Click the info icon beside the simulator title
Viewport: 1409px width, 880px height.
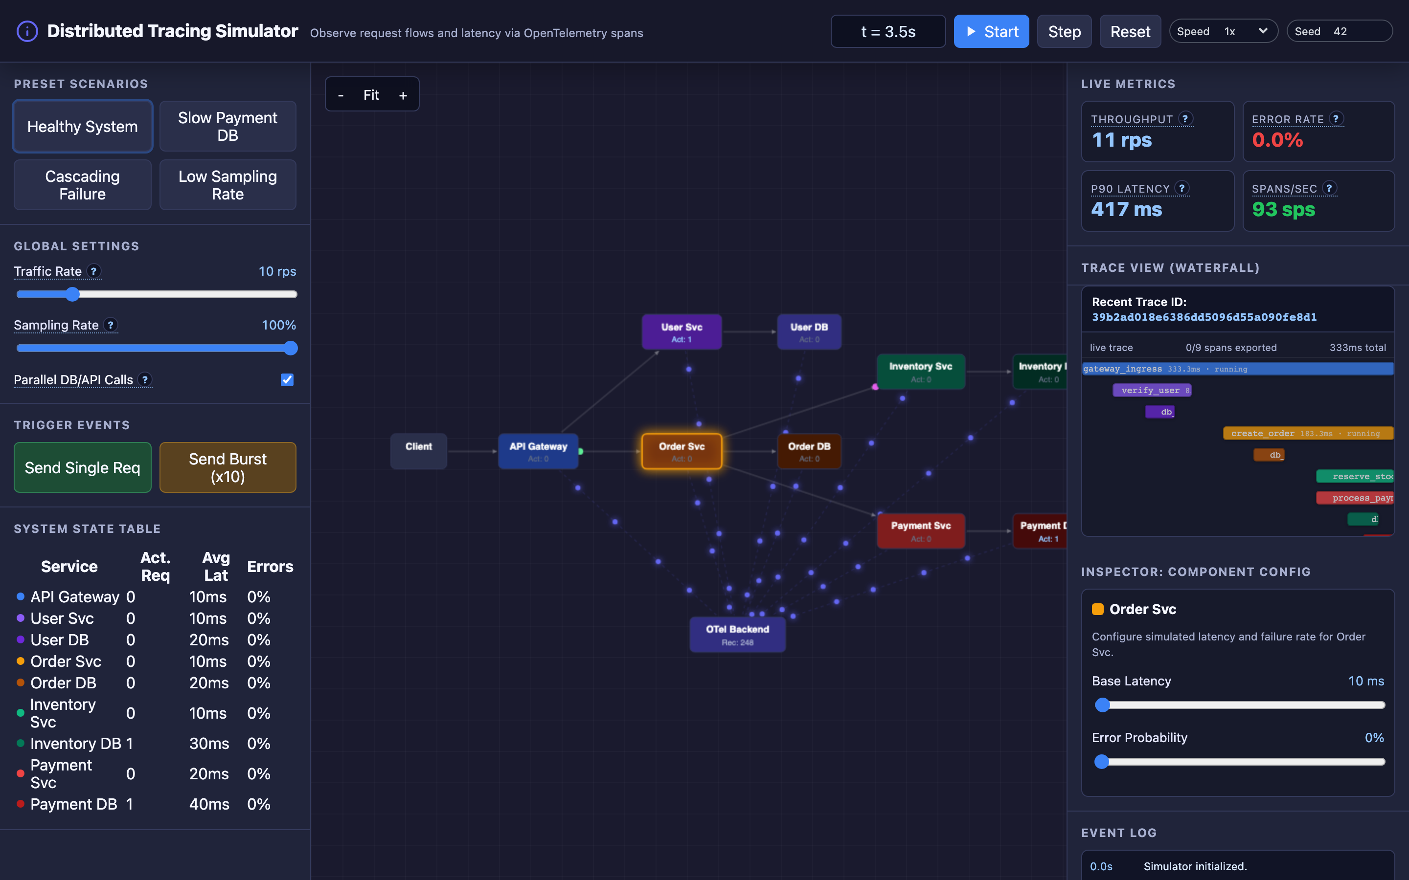[27, 31]
